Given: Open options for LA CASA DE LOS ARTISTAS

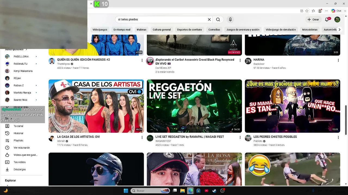Looking at the screenshot, I should pos(142,138).
